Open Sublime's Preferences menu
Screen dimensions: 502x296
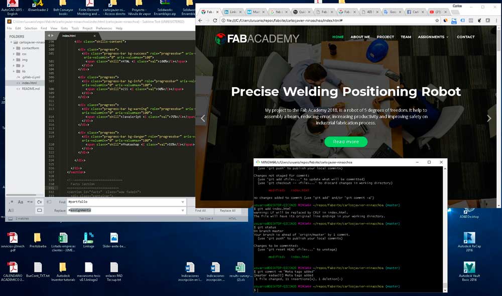tap(104, 29)
